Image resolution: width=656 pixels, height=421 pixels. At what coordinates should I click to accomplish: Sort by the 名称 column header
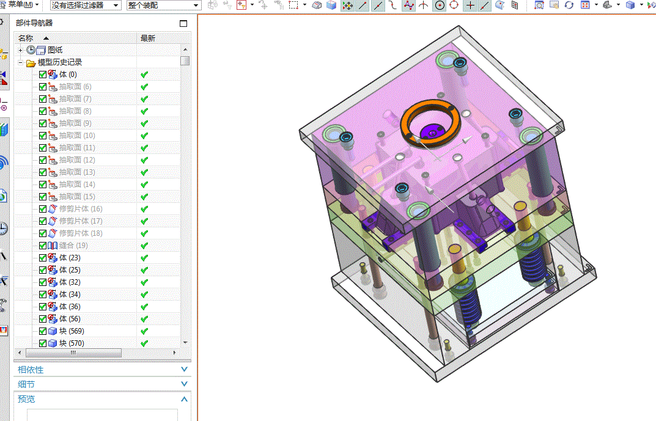point(75,38)
